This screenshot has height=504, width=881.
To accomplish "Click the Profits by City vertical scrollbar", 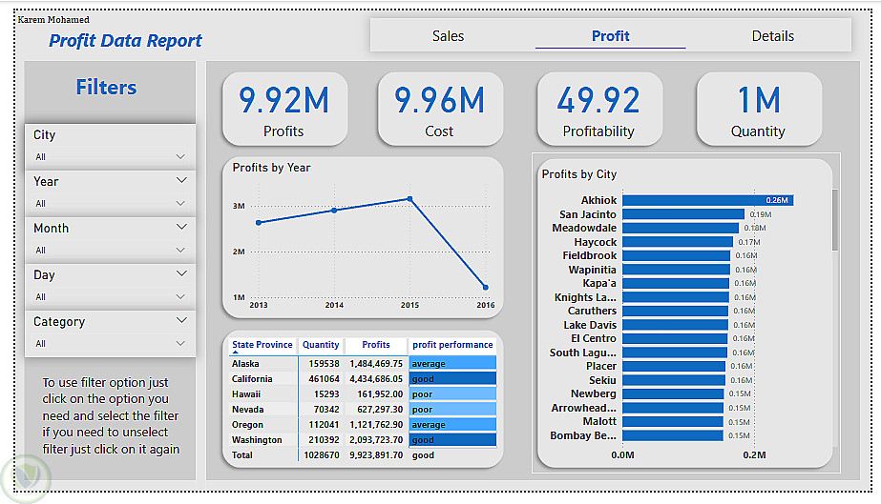I will (x=835, y=220).
